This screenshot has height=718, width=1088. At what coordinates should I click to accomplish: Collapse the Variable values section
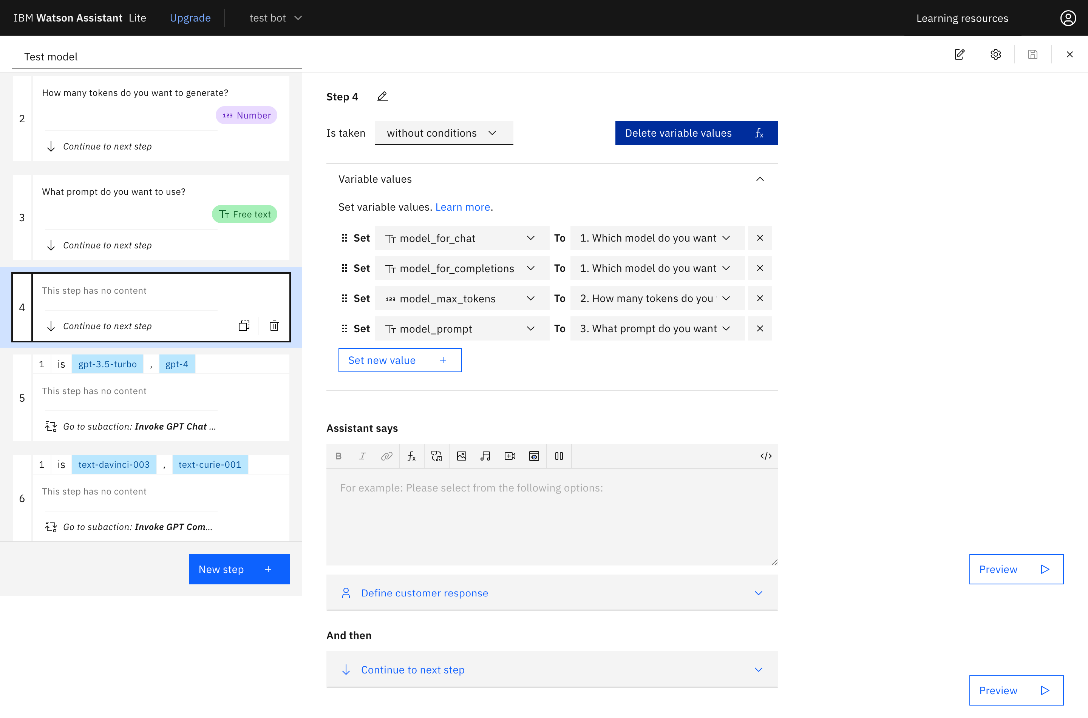760,179
